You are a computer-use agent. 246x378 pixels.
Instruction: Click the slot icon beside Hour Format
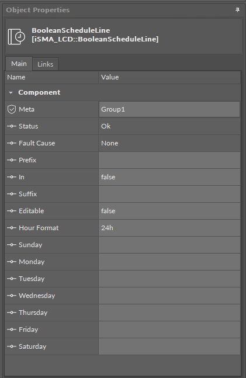click(12, 228)
